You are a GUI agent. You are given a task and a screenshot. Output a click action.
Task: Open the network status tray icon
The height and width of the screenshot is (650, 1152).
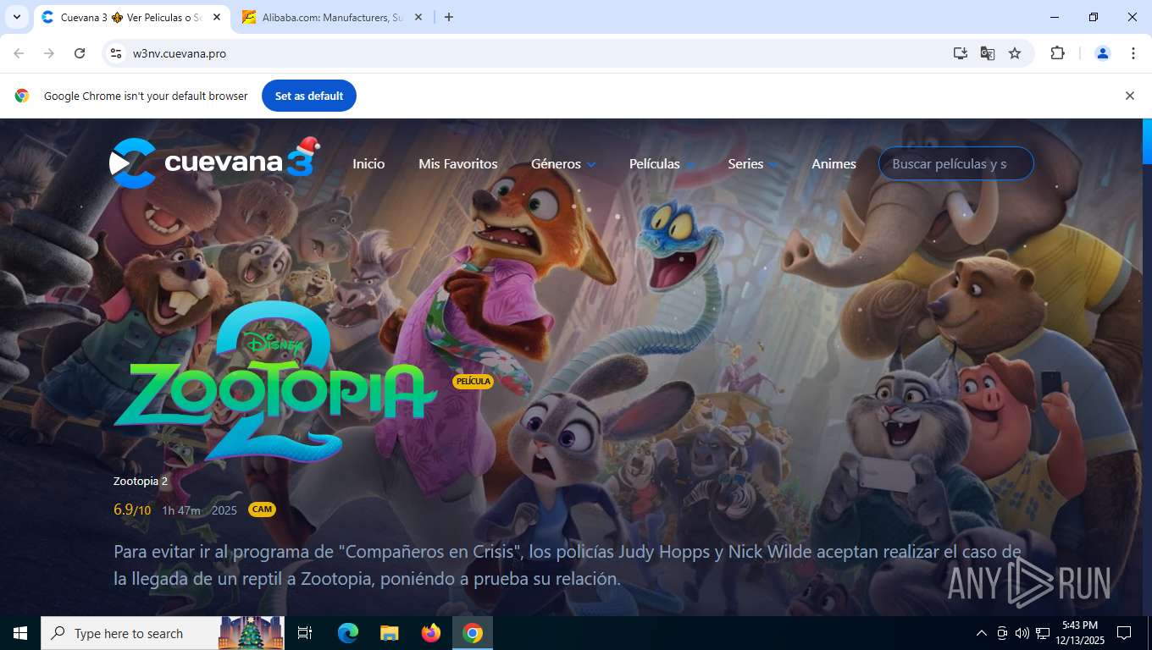tap(1043, 633)
